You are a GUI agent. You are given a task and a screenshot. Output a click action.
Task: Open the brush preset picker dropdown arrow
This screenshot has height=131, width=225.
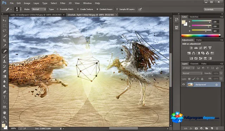tap(21, 9)
